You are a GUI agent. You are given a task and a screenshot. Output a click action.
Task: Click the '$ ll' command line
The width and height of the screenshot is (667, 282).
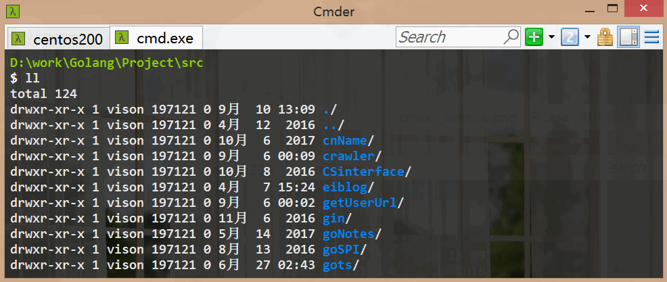click(25, 78)
